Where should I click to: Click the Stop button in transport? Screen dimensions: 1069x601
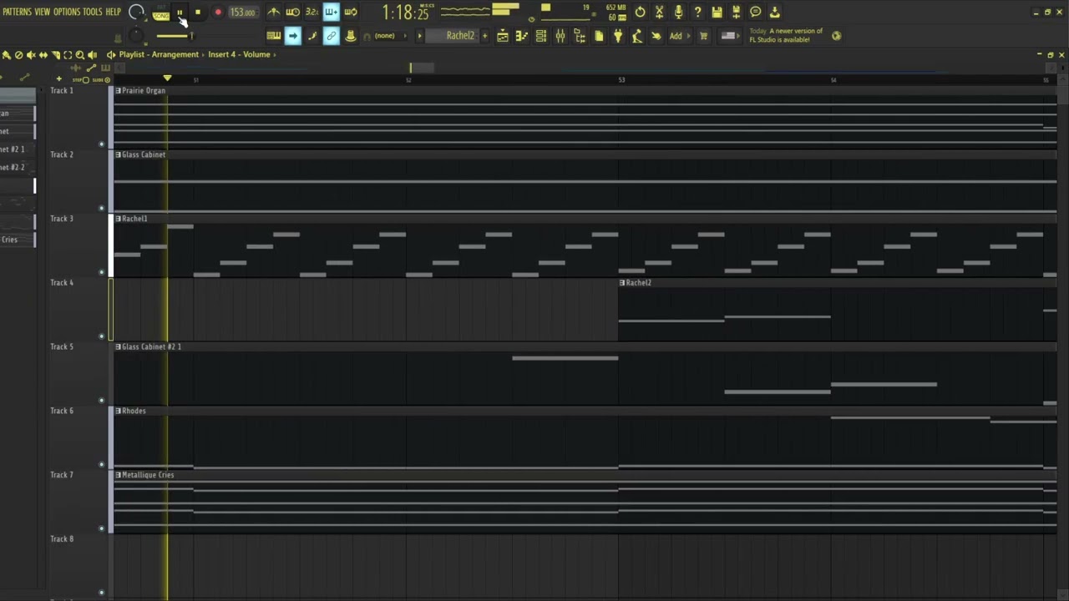[198, 13]
